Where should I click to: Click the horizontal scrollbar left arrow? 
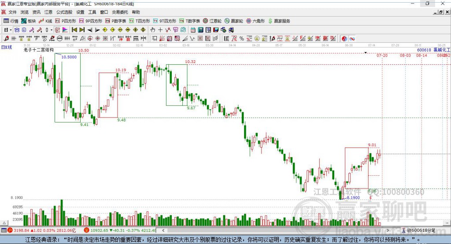point(163,230)
